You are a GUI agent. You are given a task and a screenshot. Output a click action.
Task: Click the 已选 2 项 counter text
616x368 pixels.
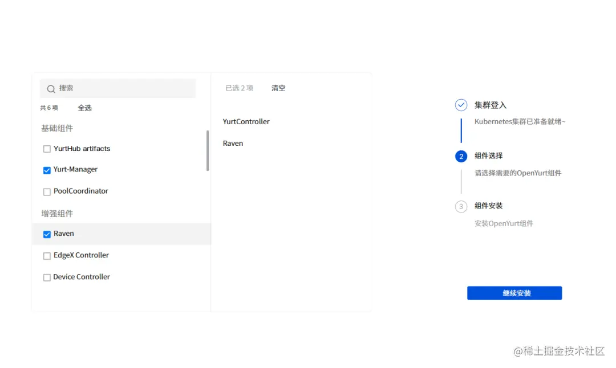tap(239, 88)
